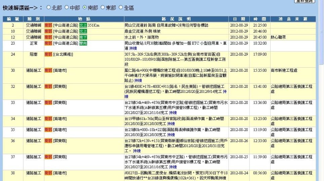Click the green 北上 badge in row 10
This screenshot has width=324, height=181.
pyautogui.click(x=83, y=31)
